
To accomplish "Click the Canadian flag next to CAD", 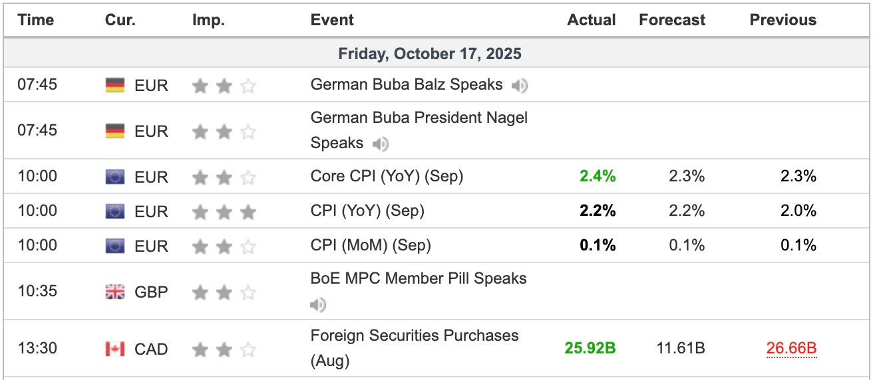I will [x=115, y=349].
